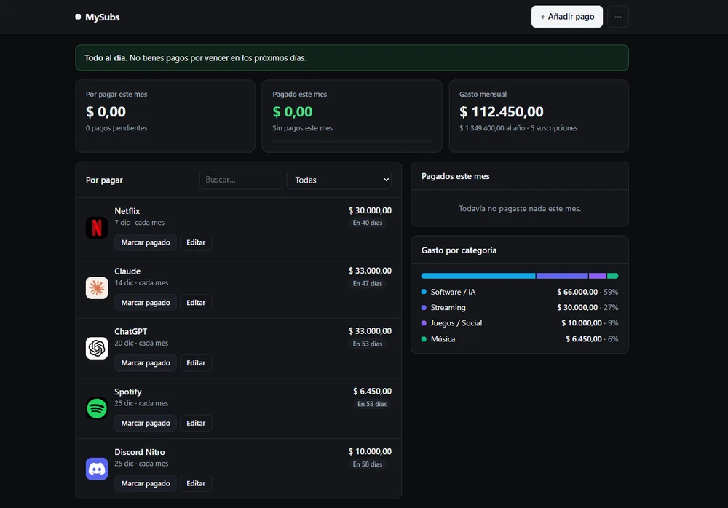This screenshot has height=508, width=728.
Task: Edit the Claude subscription
Action: click(196, 303)
